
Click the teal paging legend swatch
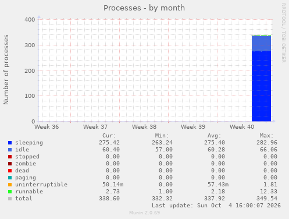pos(10,178)
